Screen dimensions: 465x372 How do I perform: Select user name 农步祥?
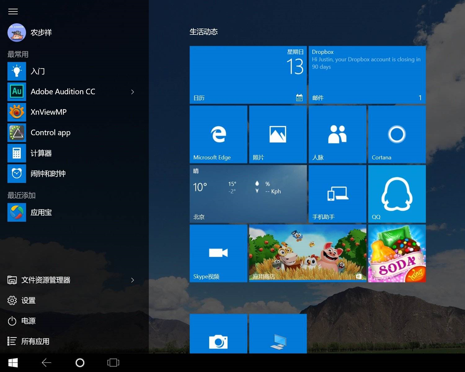click(41, 33)
